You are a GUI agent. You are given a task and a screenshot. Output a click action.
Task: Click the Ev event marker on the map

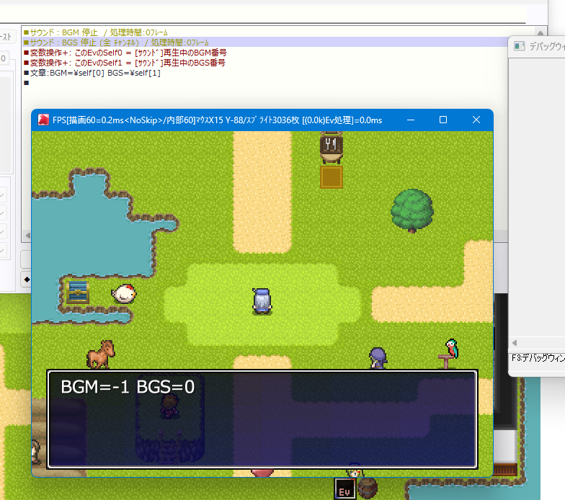345,488
